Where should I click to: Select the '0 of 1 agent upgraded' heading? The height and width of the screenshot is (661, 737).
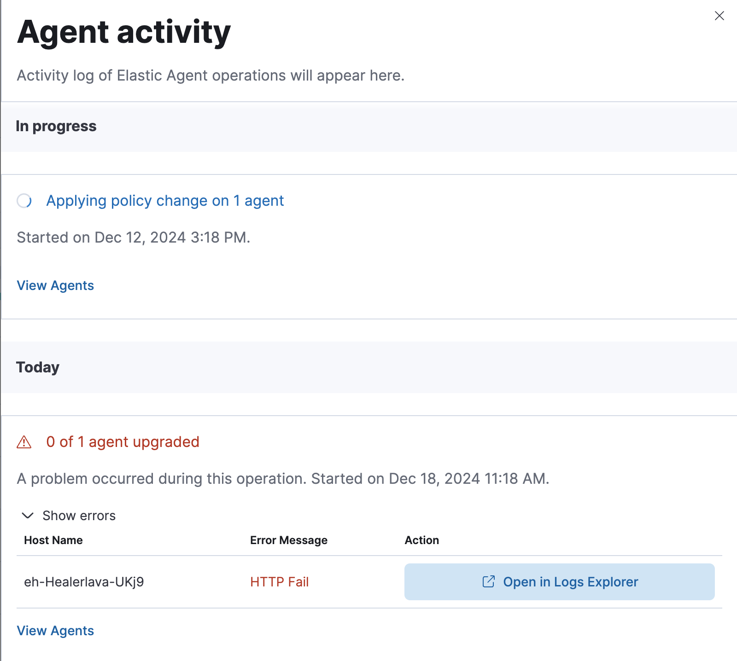123,442
